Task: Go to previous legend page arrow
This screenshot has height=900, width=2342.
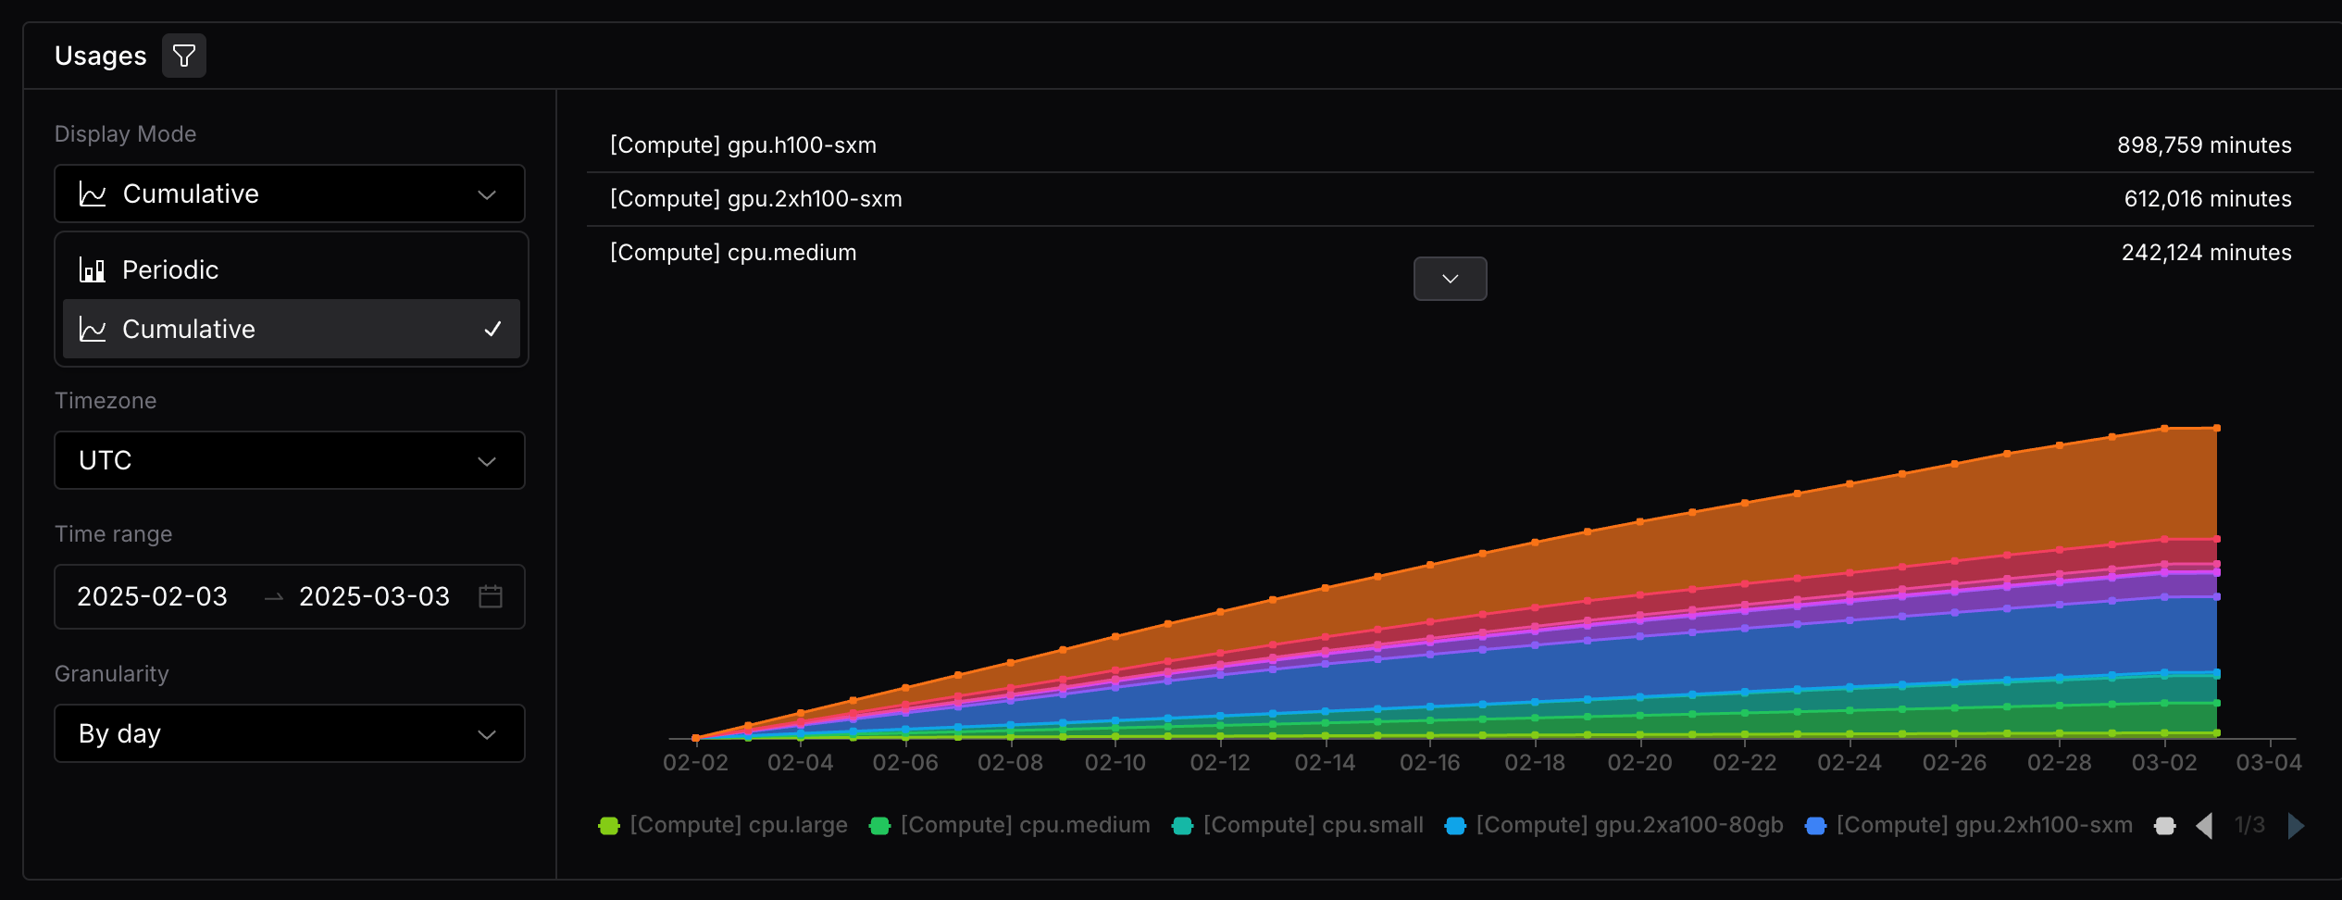Action: pos(2204,825)
